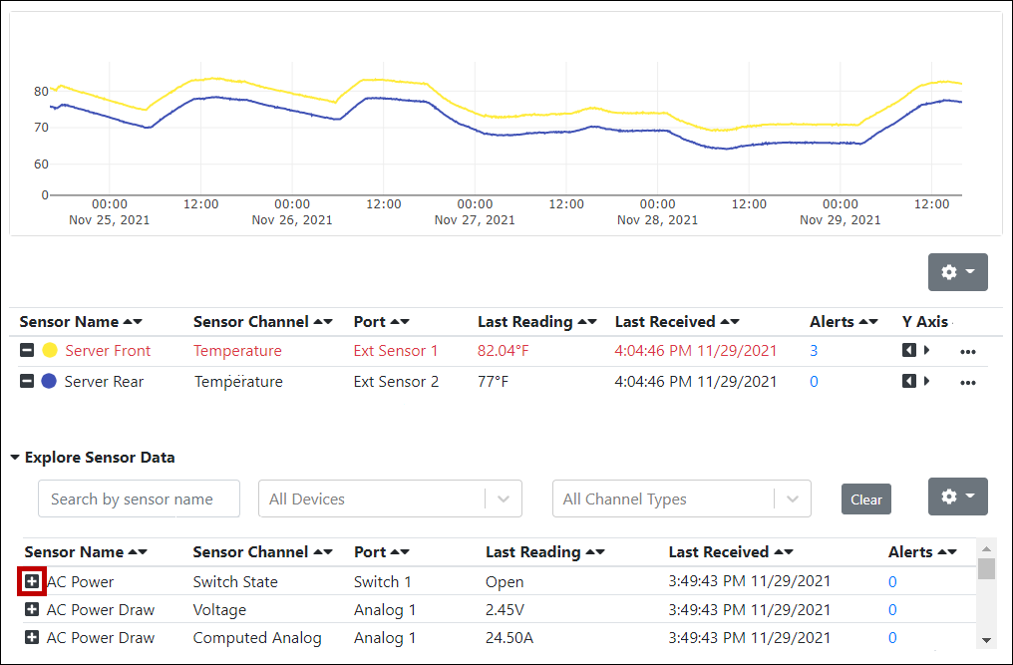
Task: Click the Search by sensor name field
Action: point(139,499)
